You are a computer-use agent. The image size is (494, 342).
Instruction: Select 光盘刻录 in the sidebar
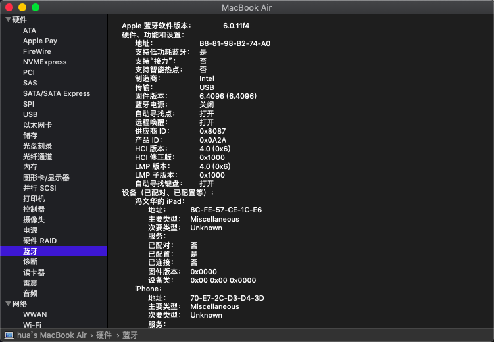(37, 146)
